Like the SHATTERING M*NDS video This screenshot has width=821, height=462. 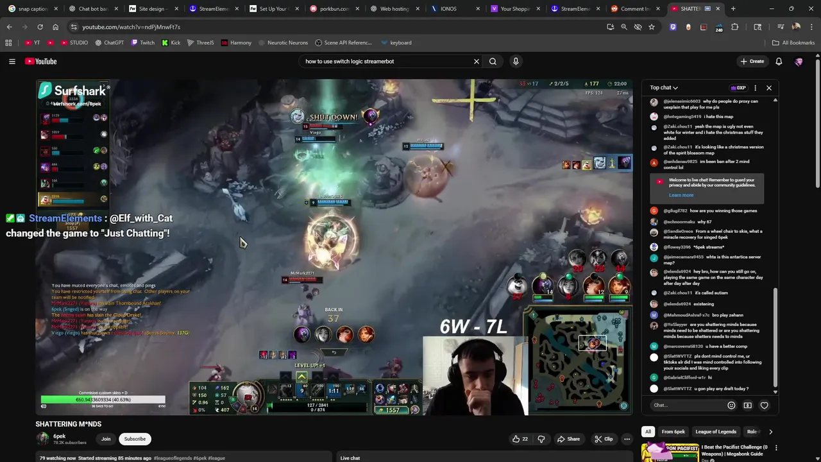520,439
